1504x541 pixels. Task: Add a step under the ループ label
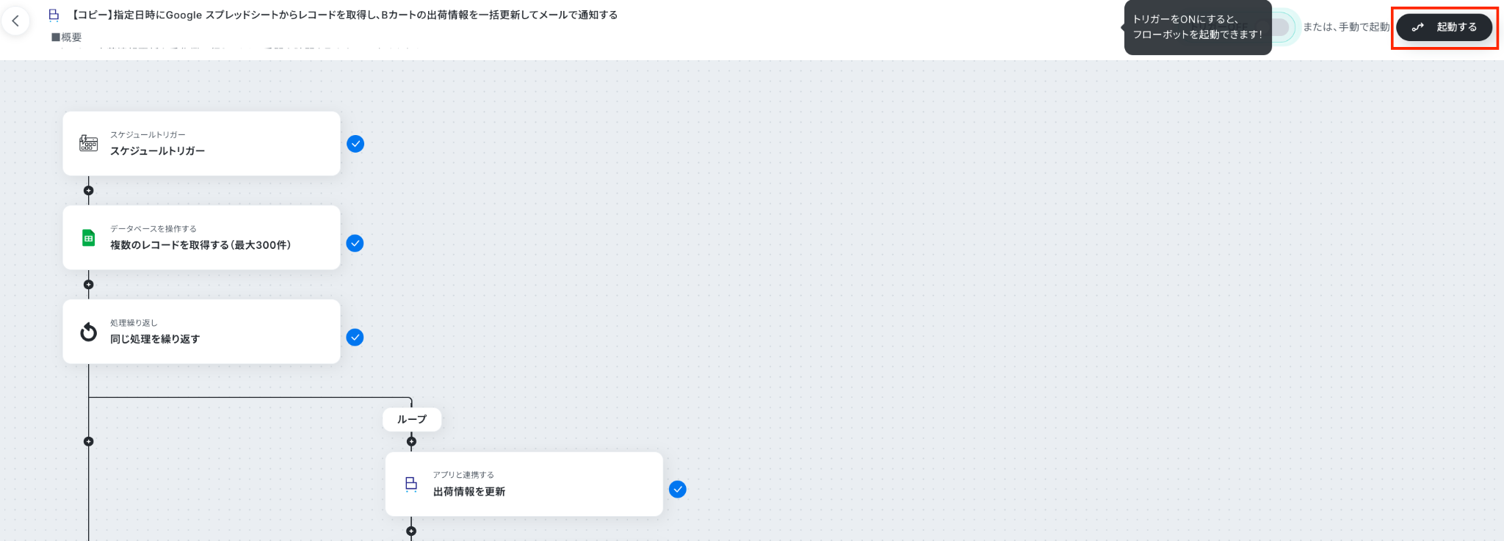pos(411,441)
